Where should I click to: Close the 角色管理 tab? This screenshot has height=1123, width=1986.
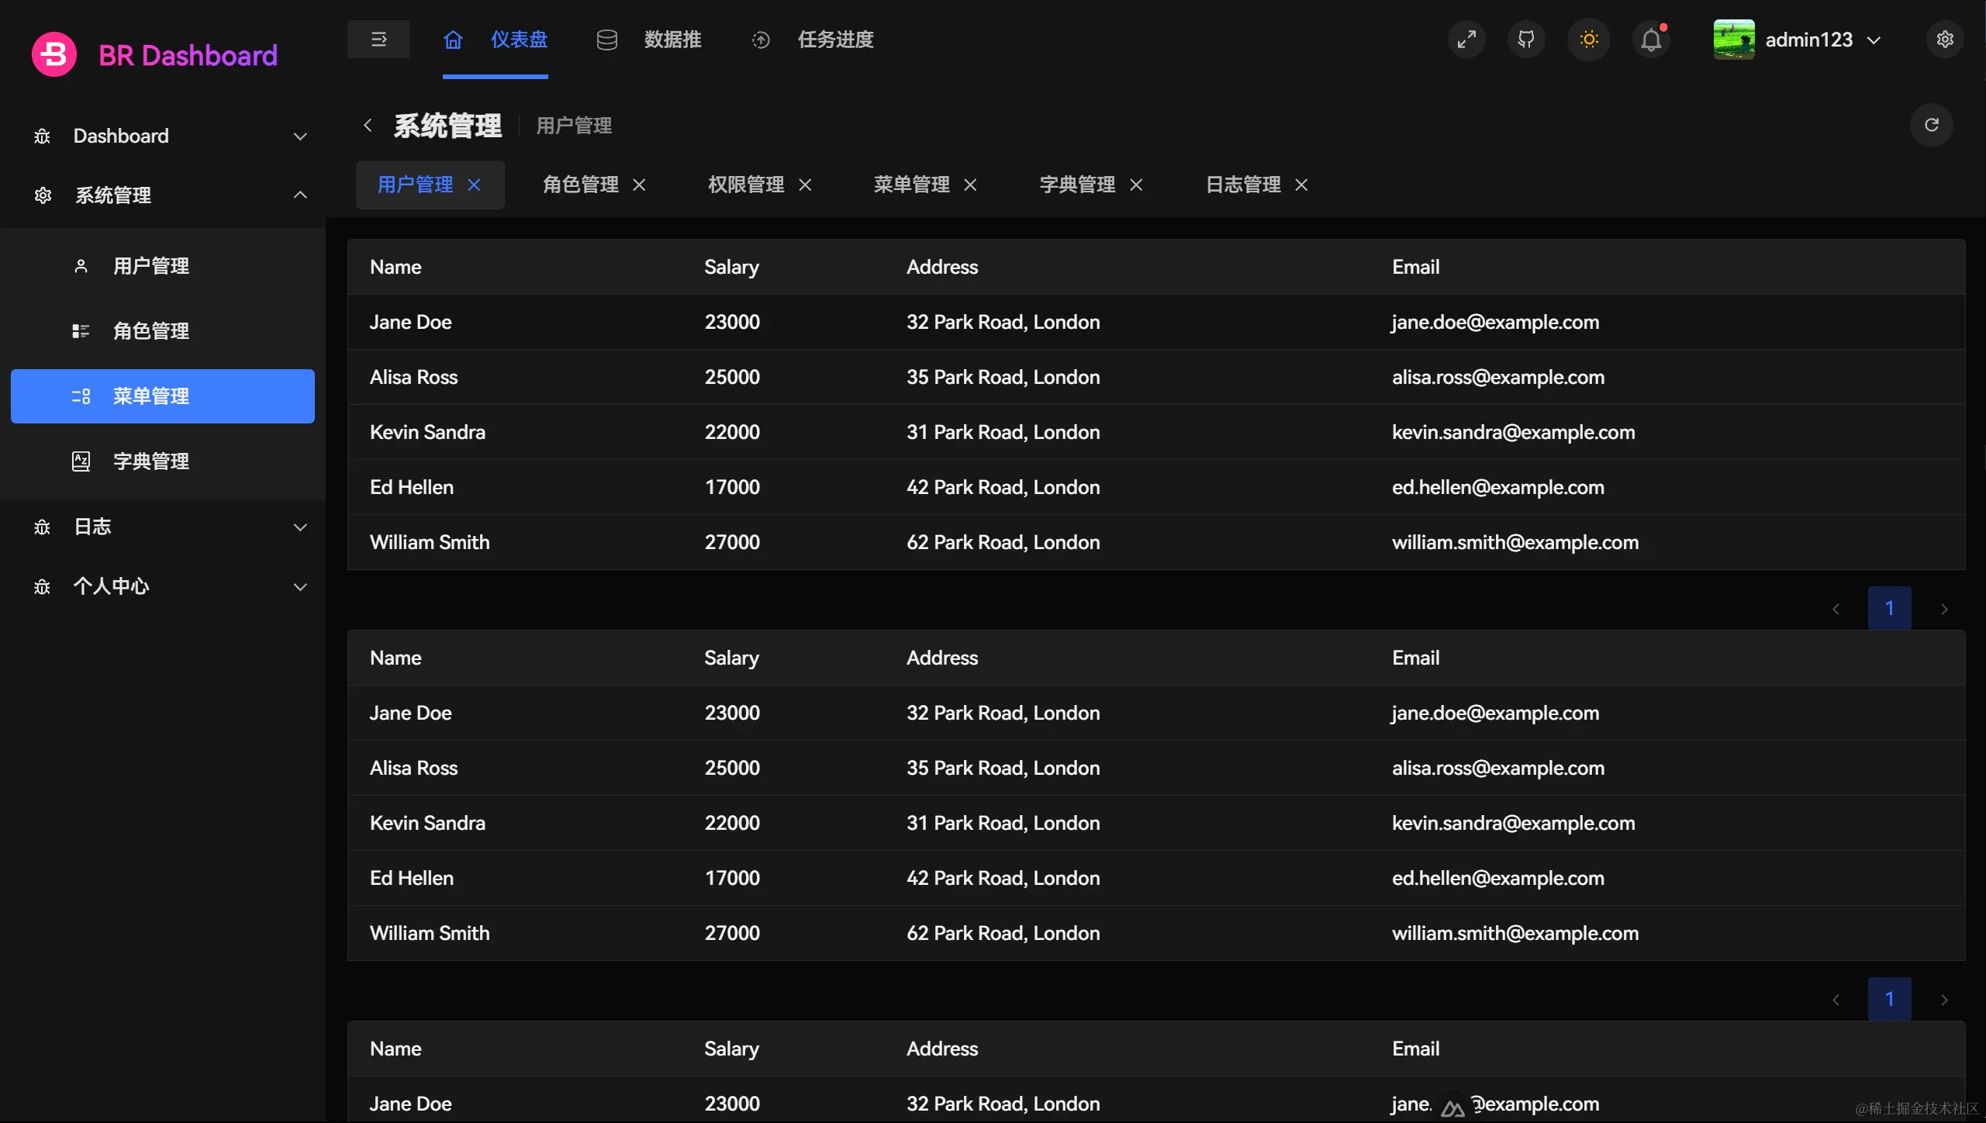point(639,185)
